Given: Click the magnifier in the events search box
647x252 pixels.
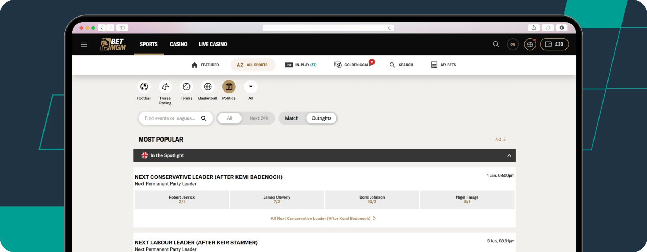Looking at the screenshot, I should (x=204, y=118).
